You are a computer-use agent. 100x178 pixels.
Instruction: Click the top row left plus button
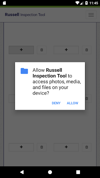point(21,50)
